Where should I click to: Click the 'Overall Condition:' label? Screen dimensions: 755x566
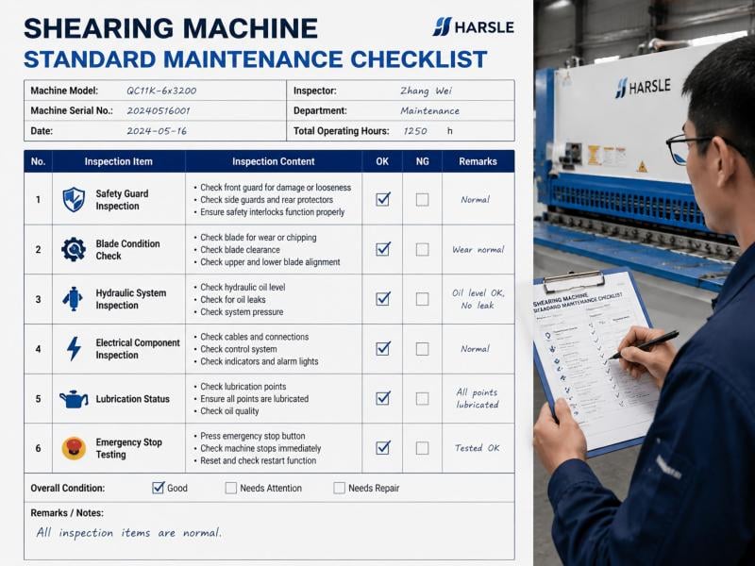tap(67, 488)
